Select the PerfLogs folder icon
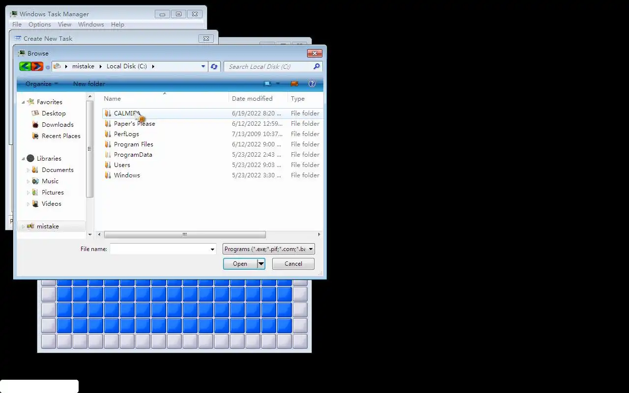This screenshot has width=629, height=393. (108, 134)
